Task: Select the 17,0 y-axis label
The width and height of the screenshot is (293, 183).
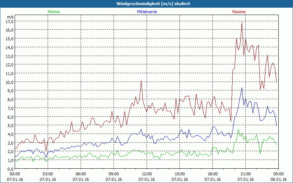Action: tap(10, 21)
